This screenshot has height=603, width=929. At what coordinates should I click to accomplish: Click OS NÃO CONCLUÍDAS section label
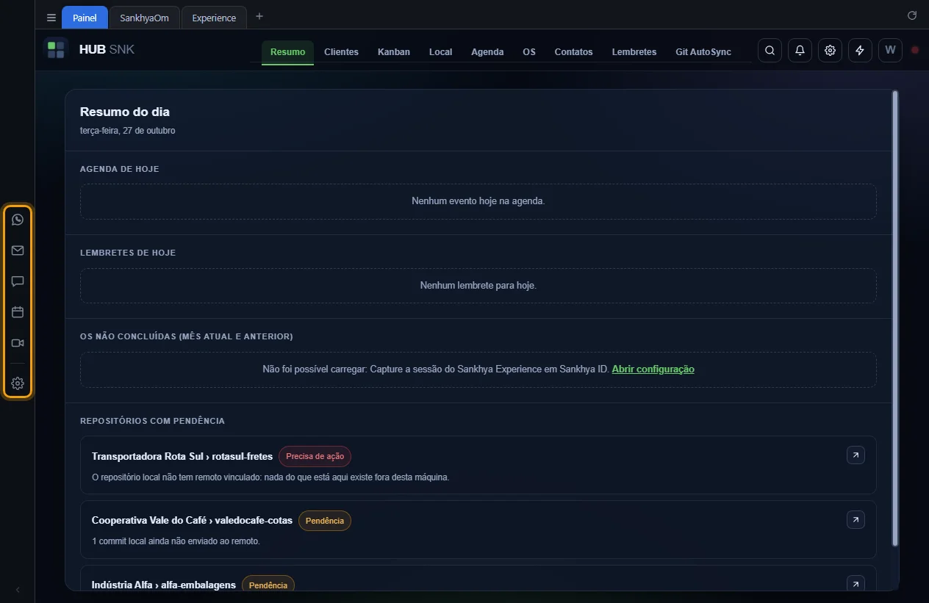click(x=187, y=336)
